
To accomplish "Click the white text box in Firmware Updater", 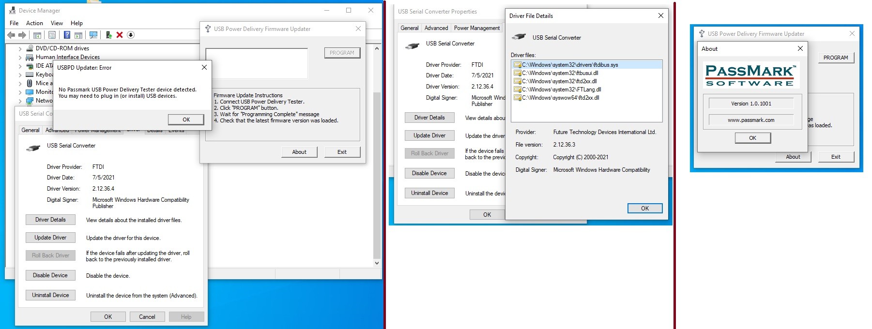I will [x=257, y=63].
